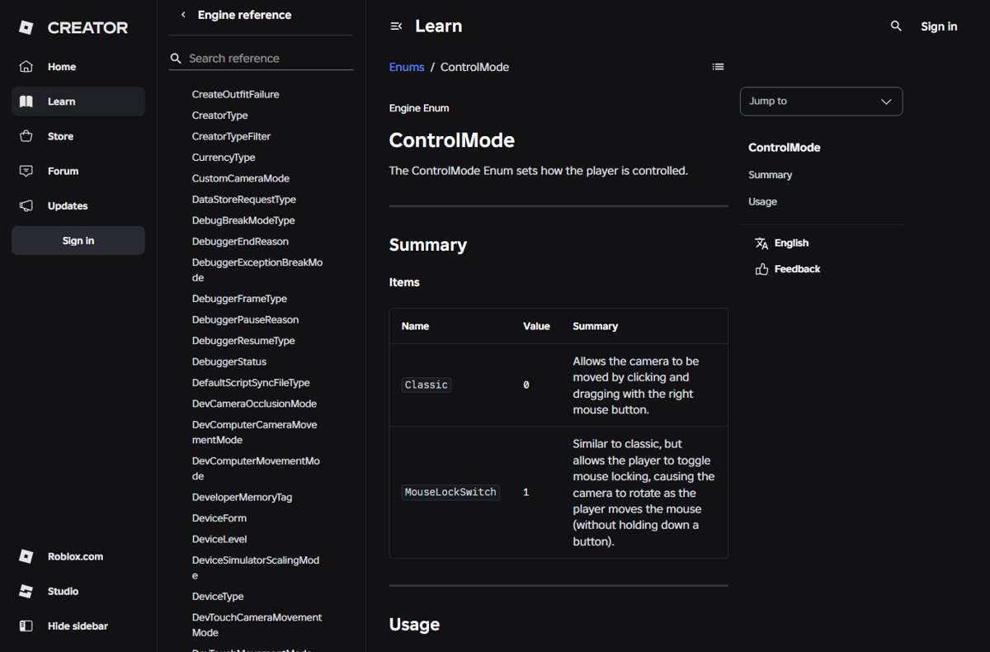Open DebuggerExceptionBreakMode enum entry

[x=257, y=270]
